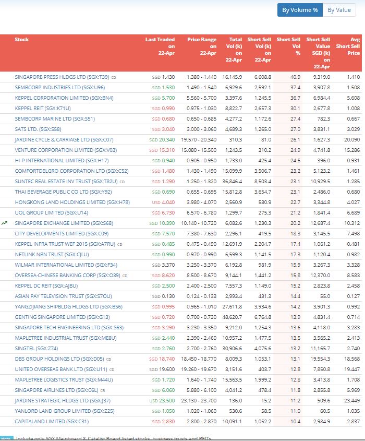Select Hongkong Land last traded USD 4.040

coord(163,202)
